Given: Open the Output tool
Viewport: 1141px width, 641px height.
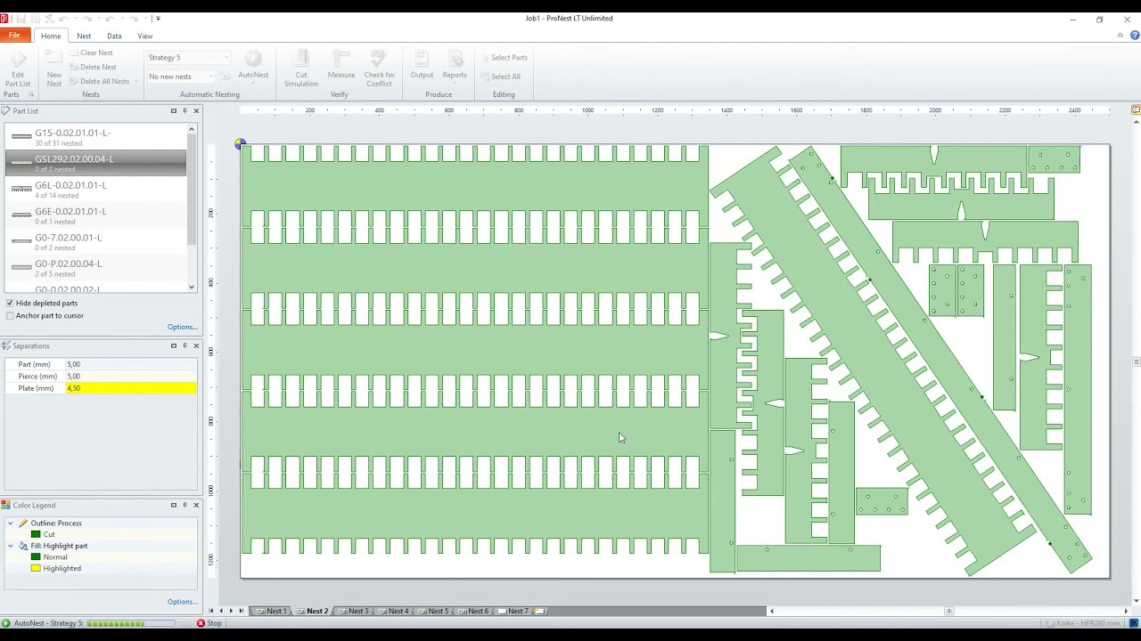Looking at the screenshot, I should [422, 64].
